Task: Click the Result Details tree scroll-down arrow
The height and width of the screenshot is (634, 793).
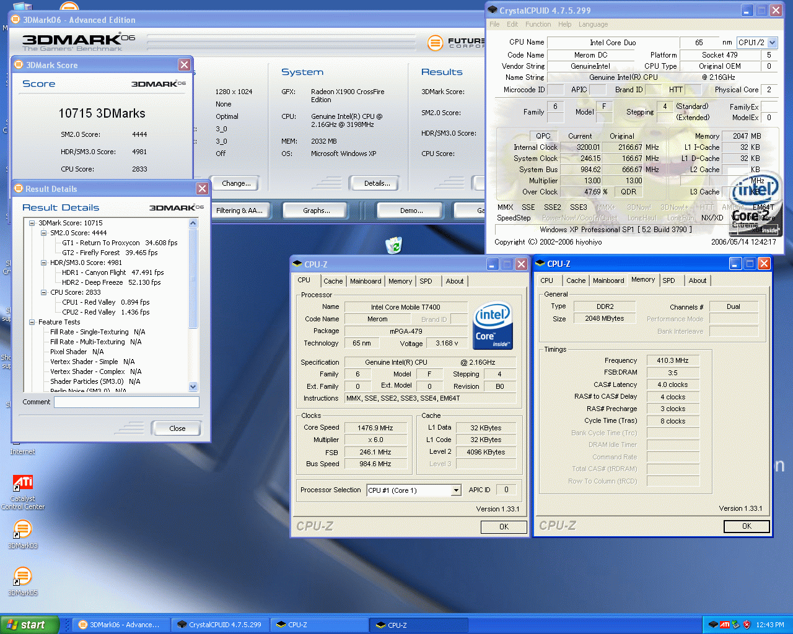Action: (x=193, y=387)
